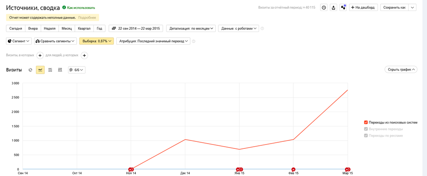
Task: Switch to pie chart view
Action: click(30, 70)
